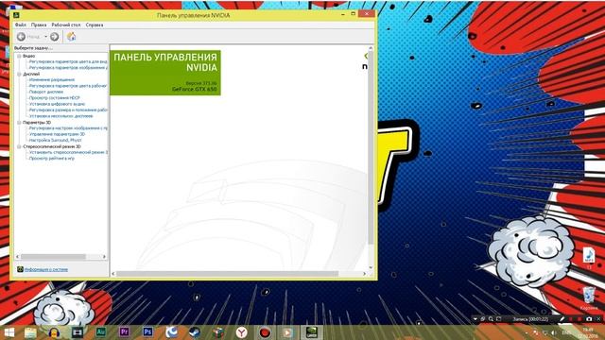Open the media player taskbar icon

pyautogui.click(x=287, y=332)
